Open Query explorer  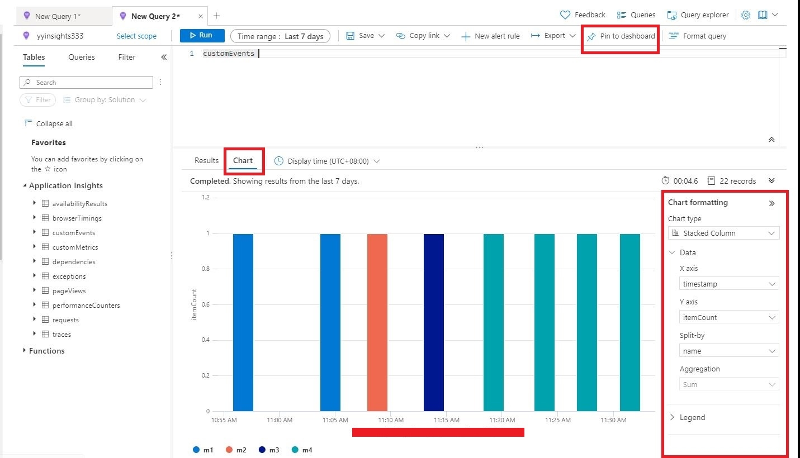(x=698, y=15)
